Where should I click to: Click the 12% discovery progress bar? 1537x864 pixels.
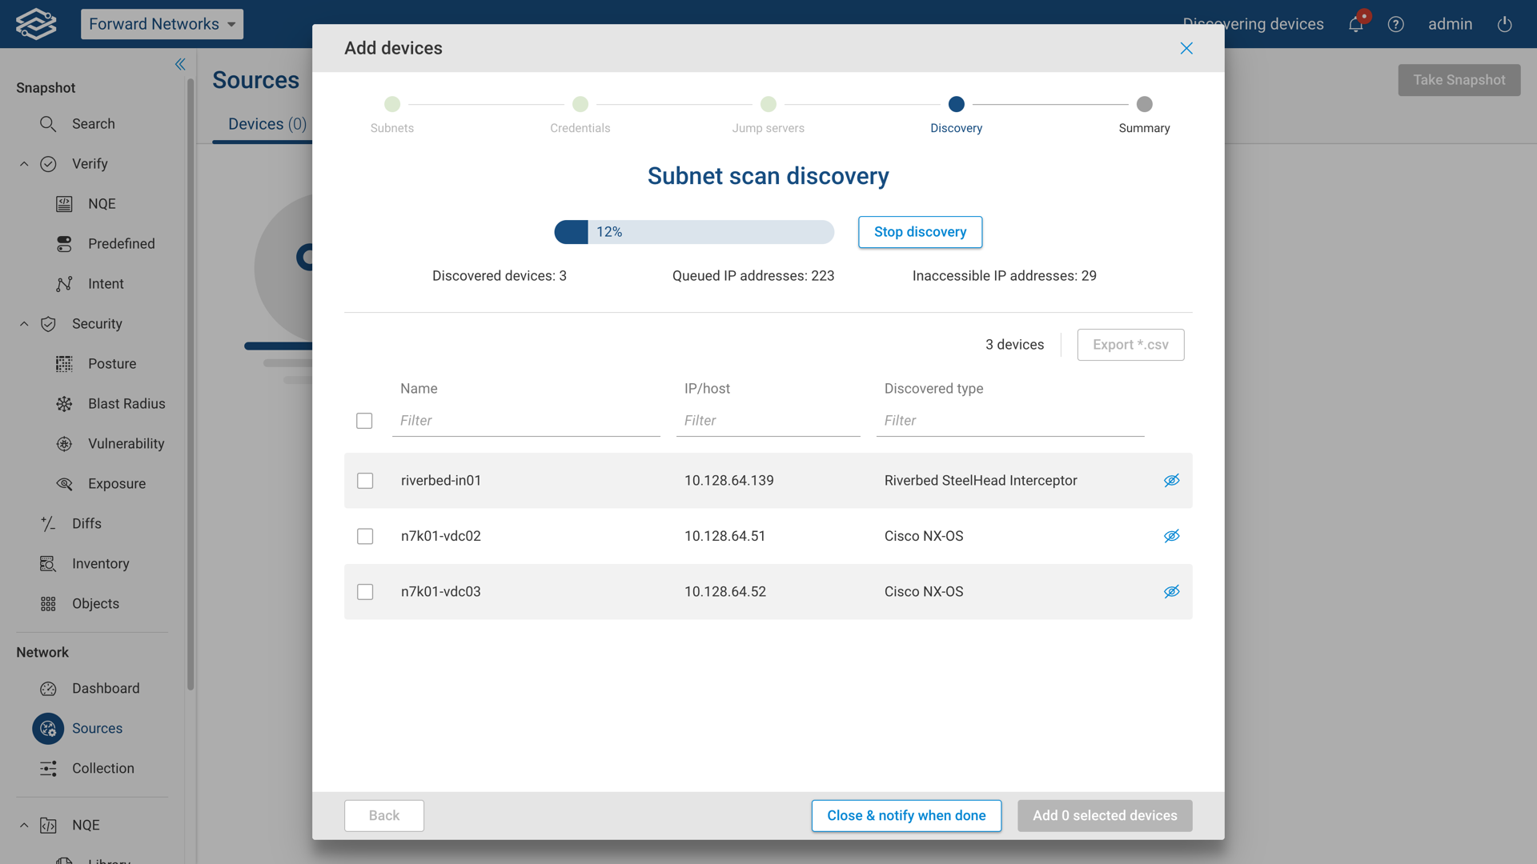click(x=694, y=232)
